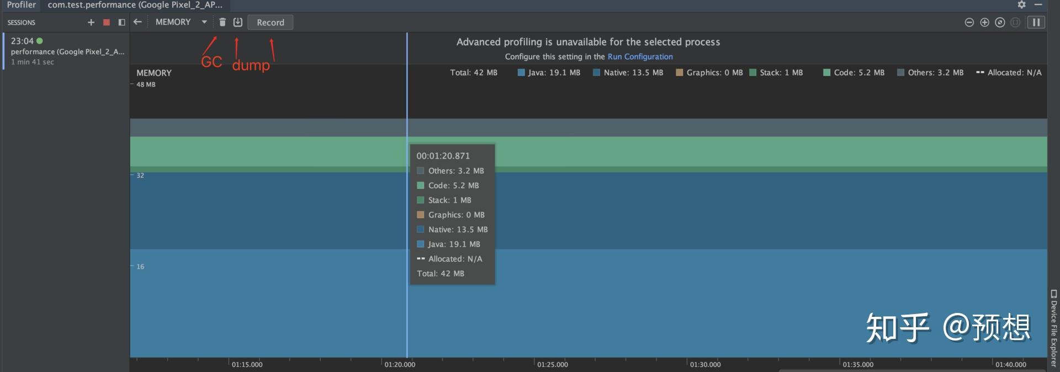Switch to the Profiler tab
The image size is (1060, 372).
[21, 5]
